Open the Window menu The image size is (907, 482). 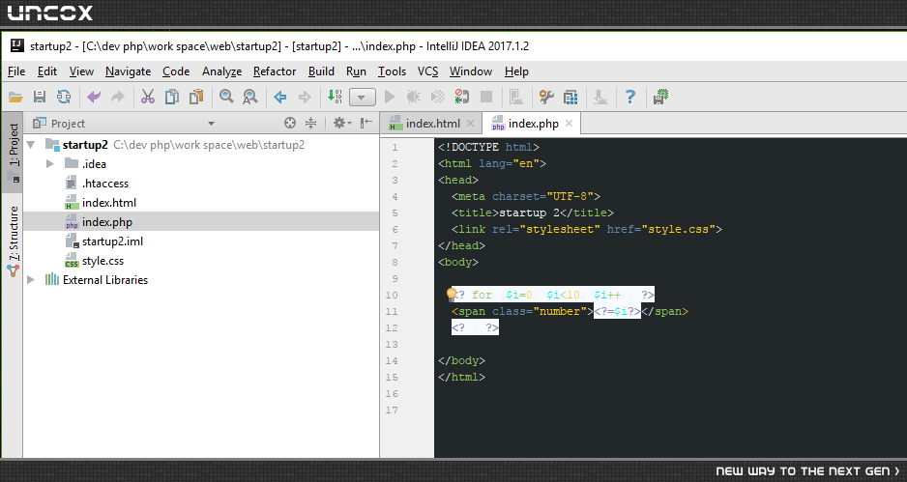point(471,71)
